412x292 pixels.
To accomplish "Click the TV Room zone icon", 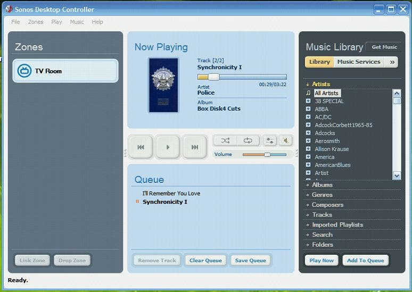I will [x=24, y=71].
